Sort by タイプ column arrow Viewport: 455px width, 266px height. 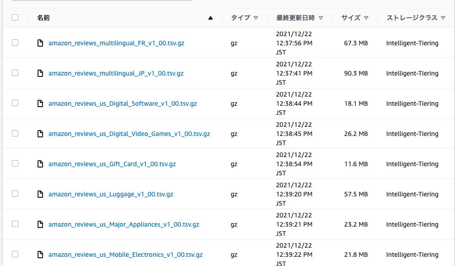pos(256,18)
